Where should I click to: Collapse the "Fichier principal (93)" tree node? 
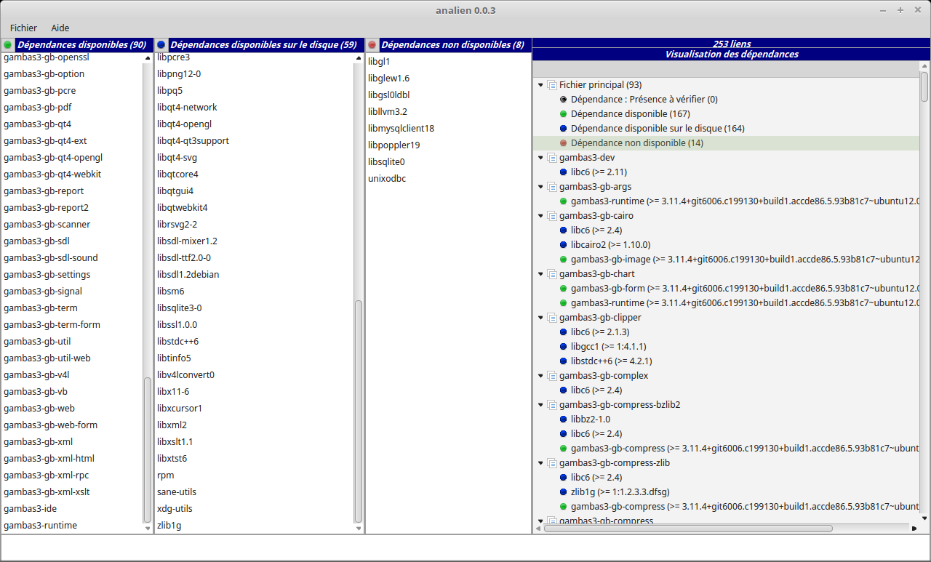click(540, 84)
